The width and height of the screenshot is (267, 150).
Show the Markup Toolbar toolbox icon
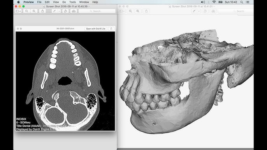[74, 11]
